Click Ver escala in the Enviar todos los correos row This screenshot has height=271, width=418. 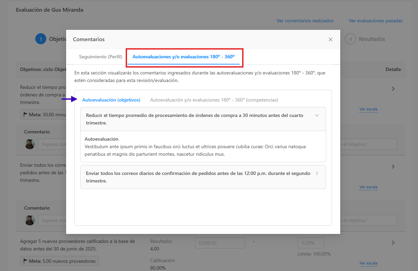pyautogui.click(x=368, y=187)
